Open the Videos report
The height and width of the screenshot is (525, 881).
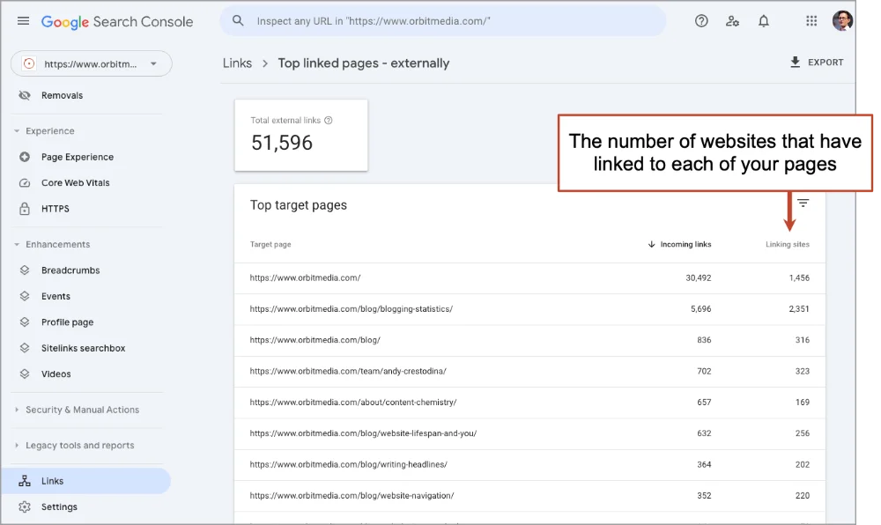pyautogui.click(x=56, y=374)
